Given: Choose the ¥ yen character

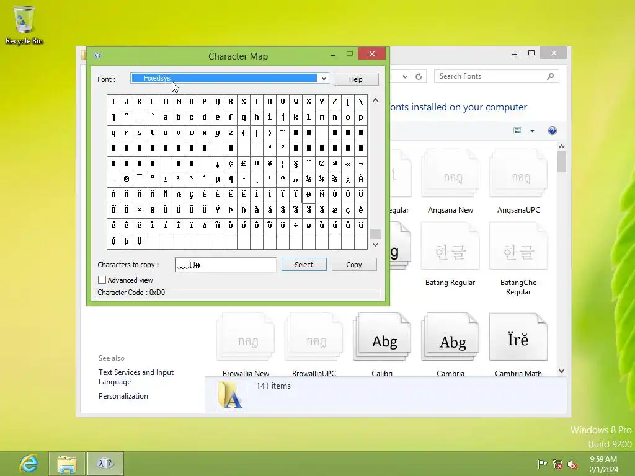Looking at the screenshot, I should pos(269,164).
